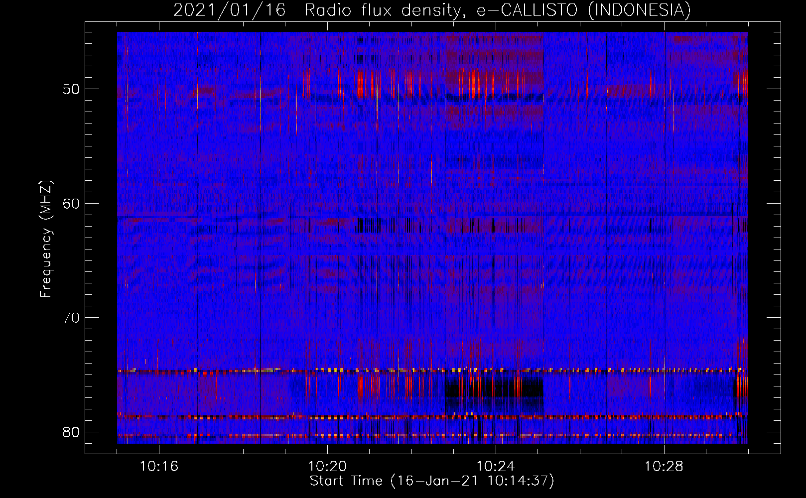
Task: Click the 60 frequency tick label
Action: coord(72,204)
